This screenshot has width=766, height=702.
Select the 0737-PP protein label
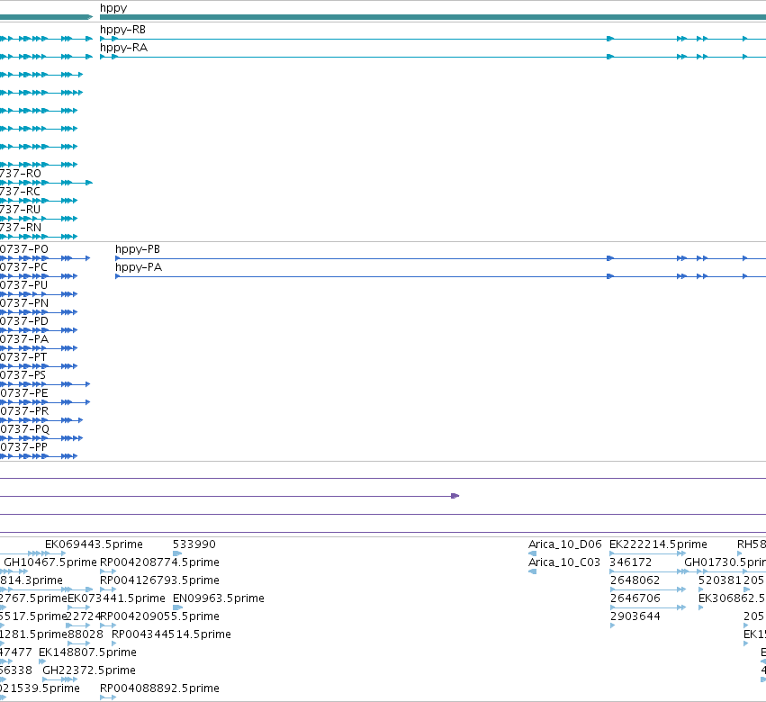(23, 448)
